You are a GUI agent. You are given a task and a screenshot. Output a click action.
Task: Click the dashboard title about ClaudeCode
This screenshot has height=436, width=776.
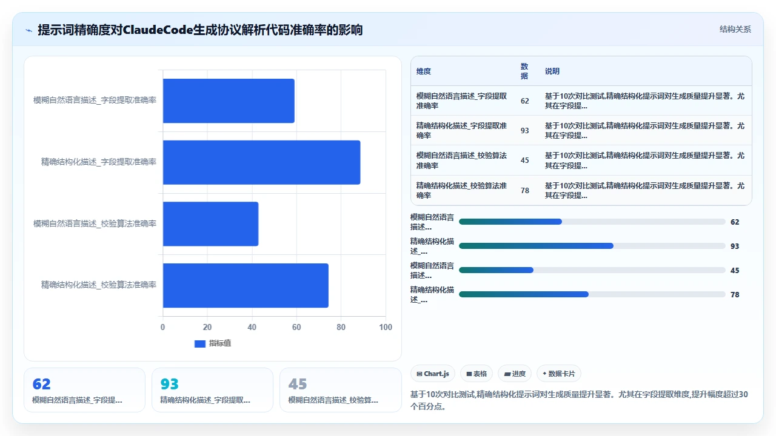click(200, 30)
